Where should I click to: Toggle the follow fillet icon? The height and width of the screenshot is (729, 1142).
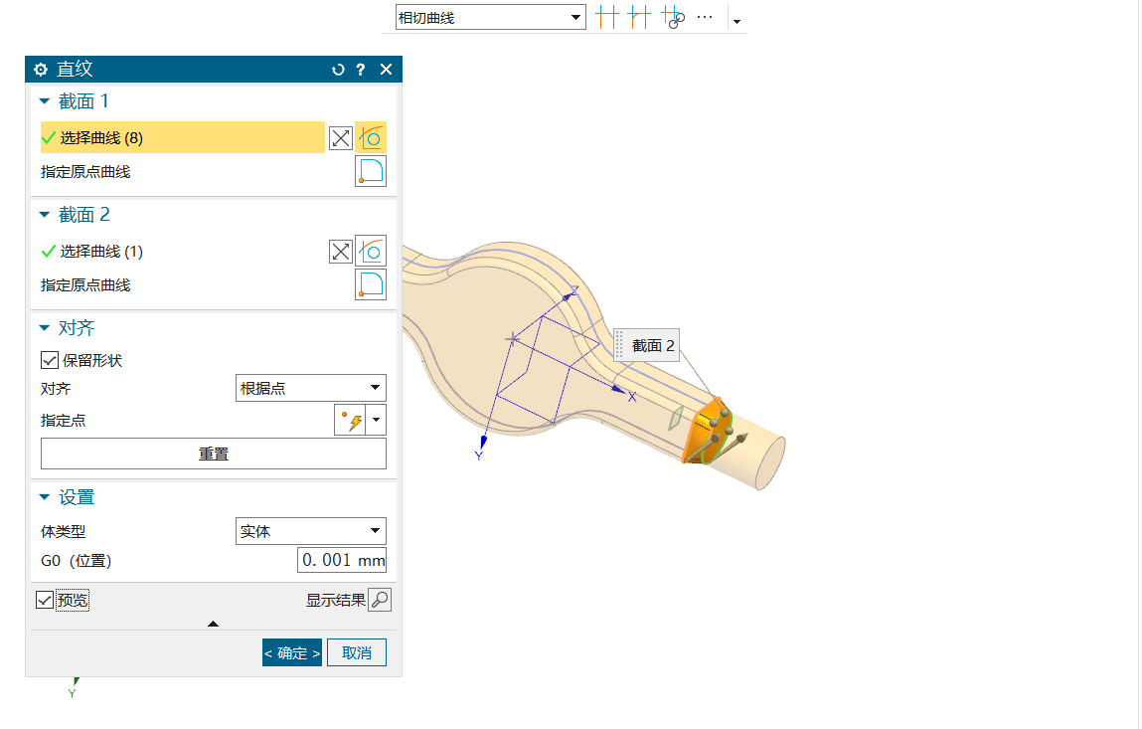[639, 18]
